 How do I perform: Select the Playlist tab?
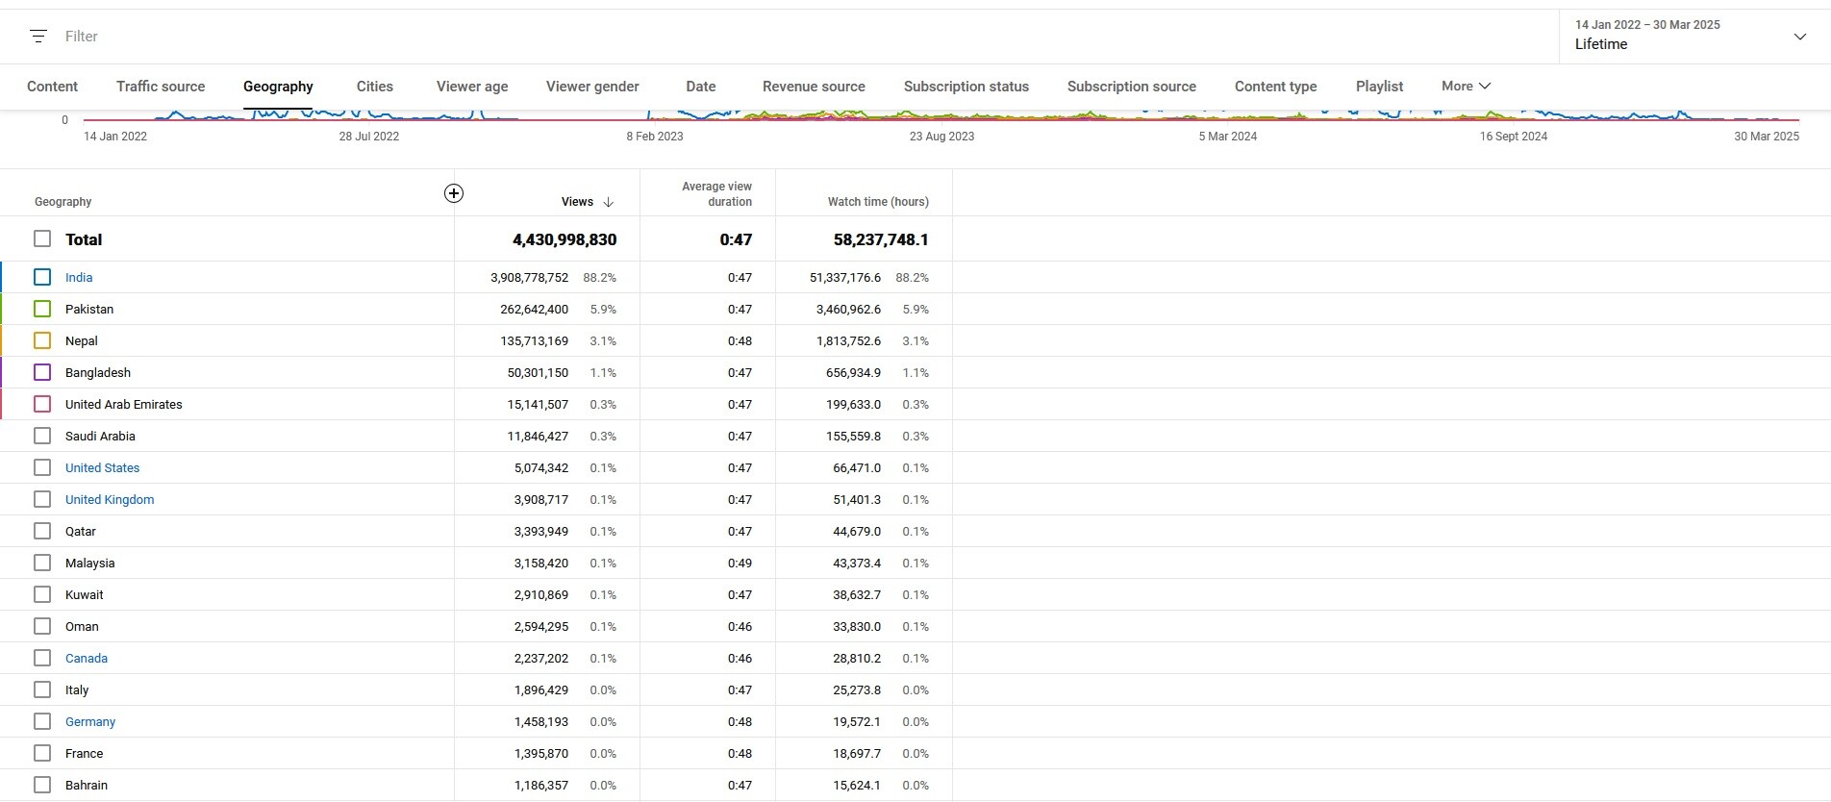click(x=1379, y=87)
